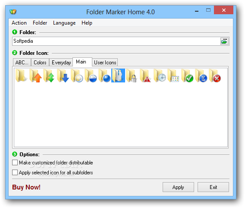Image resolution: width=245 pixels, height=208 pixels.
Task: Select highlighted folder icon with documents
Action: 118,76
